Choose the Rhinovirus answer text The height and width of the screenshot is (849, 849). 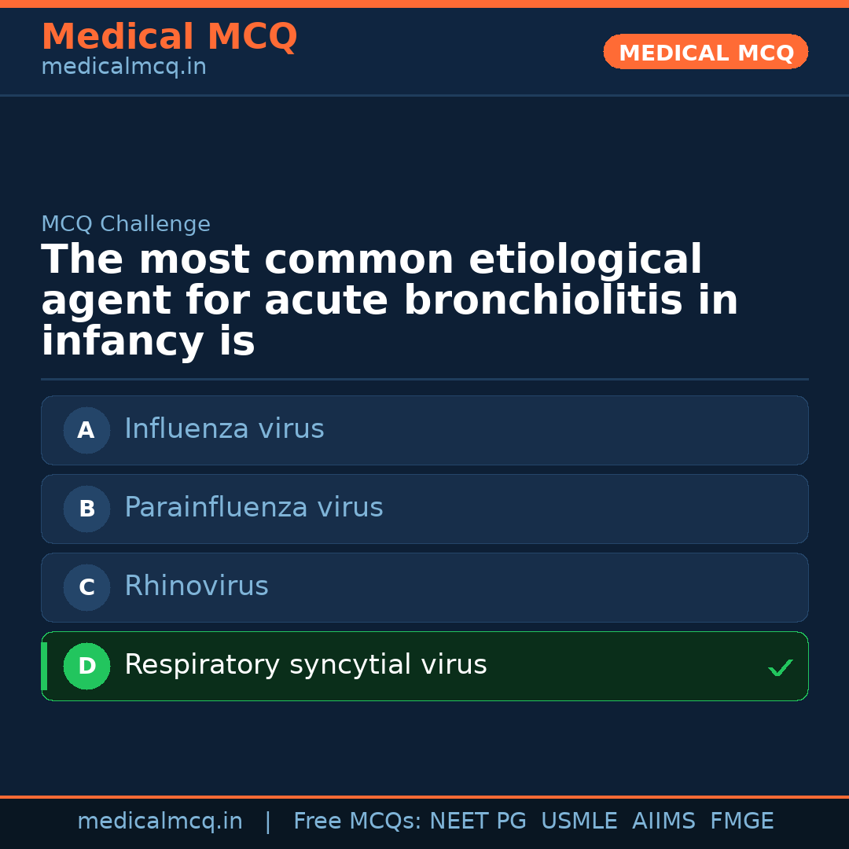point(196,586)
